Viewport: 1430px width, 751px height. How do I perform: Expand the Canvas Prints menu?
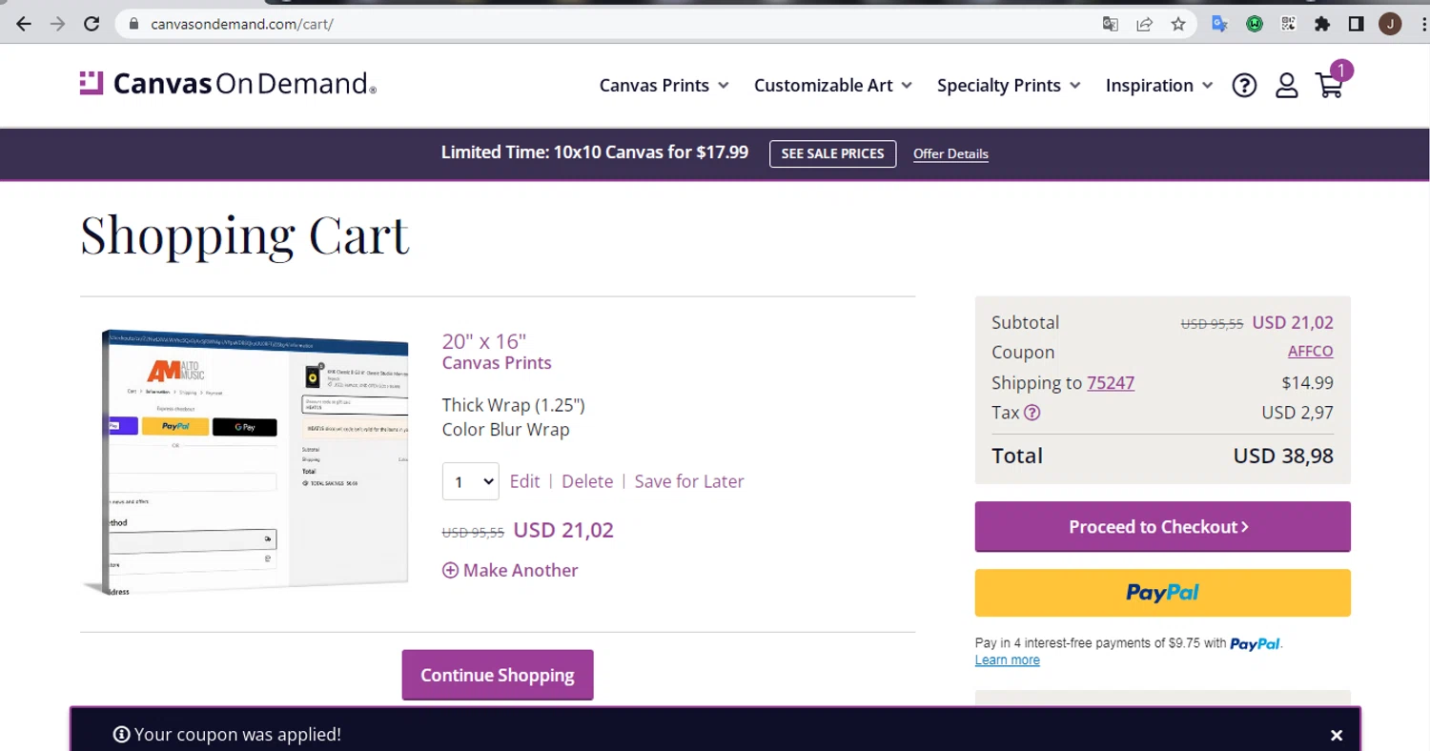[664, 86]
